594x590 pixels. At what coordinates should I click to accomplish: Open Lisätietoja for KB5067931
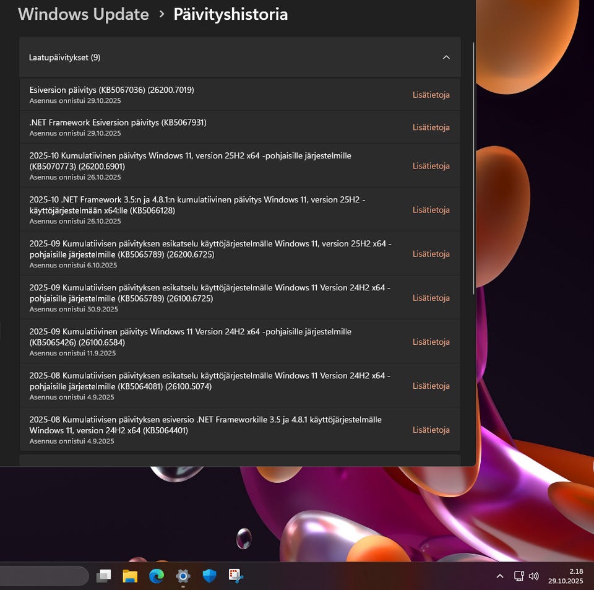tap(431, 128)
